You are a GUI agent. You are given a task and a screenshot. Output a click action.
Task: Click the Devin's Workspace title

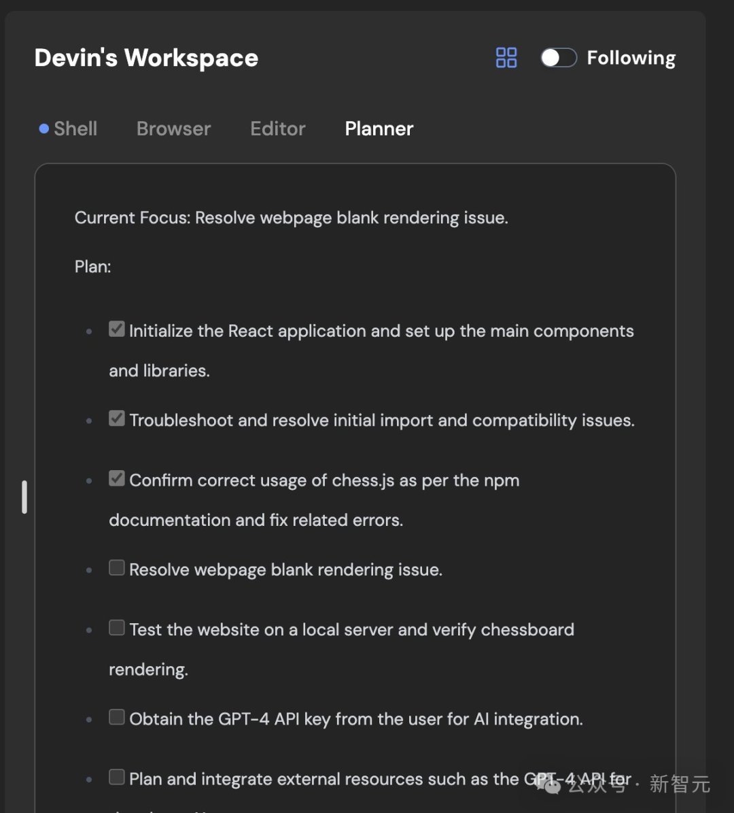146,58
